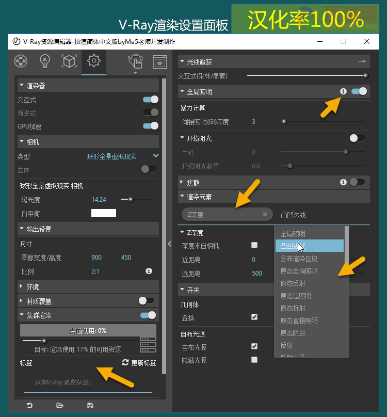Open the lights tab lightbulb icon
The image size is (387, 417).
click(45, 61)
